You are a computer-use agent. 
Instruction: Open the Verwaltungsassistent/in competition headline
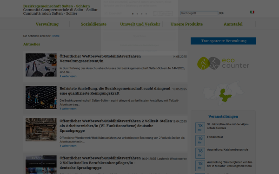pos(100,58)
